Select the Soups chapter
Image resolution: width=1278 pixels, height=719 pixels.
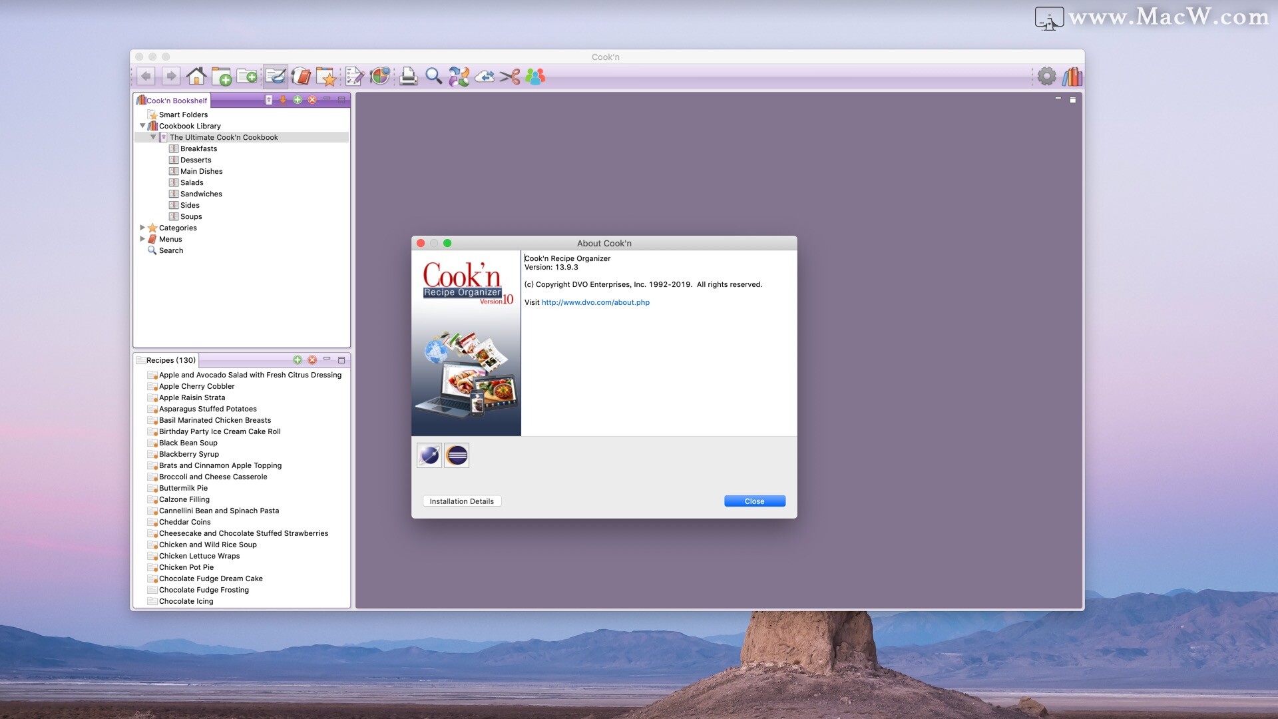pos(191,216)
